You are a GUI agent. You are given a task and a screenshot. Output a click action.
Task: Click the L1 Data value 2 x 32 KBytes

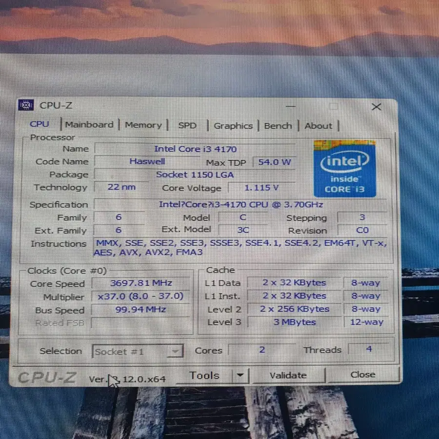click(294, 283)
